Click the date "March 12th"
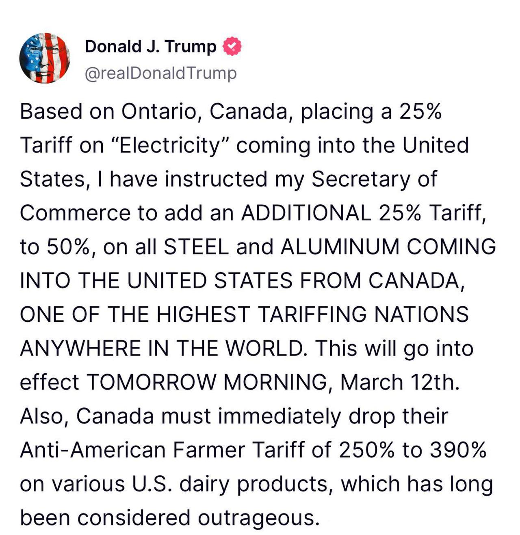This screenshot has width=520, height=535. coord(399,382)
